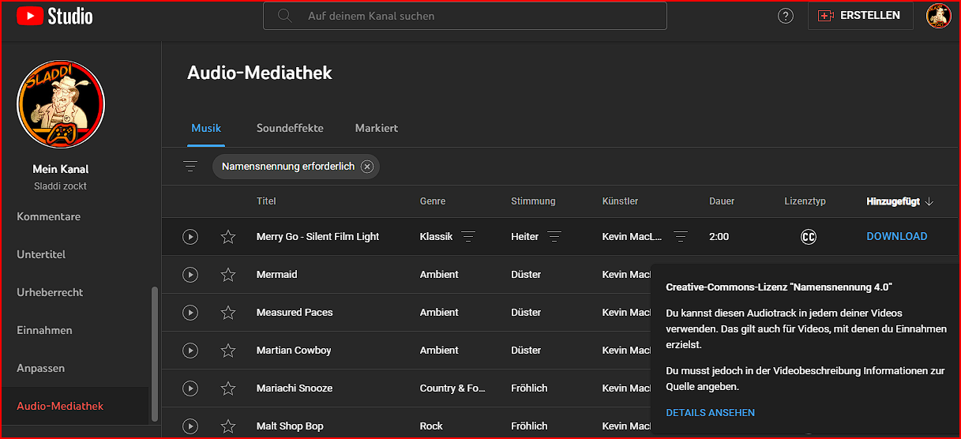The image size is (961, 439).
Task: Open the account avatar menu at top right
Action: click(938, 16)
